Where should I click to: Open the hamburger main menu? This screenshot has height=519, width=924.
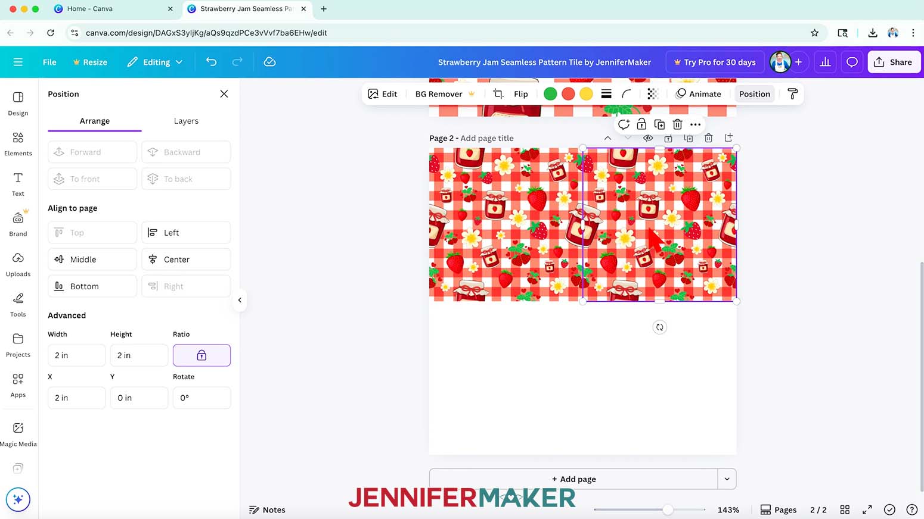point(18,62)
